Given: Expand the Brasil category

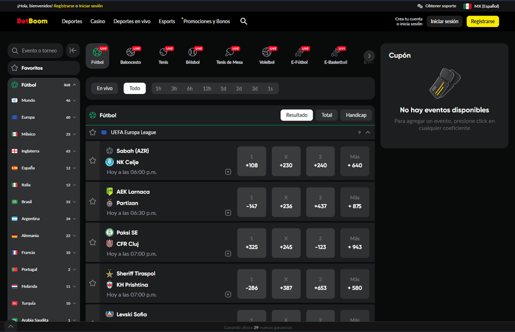Looking at the screenshot, I should point(74,202).
